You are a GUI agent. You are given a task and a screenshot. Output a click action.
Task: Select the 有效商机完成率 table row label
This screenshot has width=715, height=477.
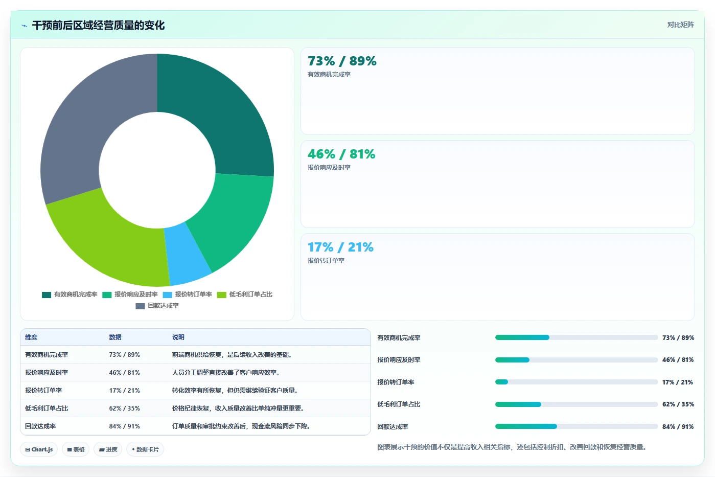47,355
